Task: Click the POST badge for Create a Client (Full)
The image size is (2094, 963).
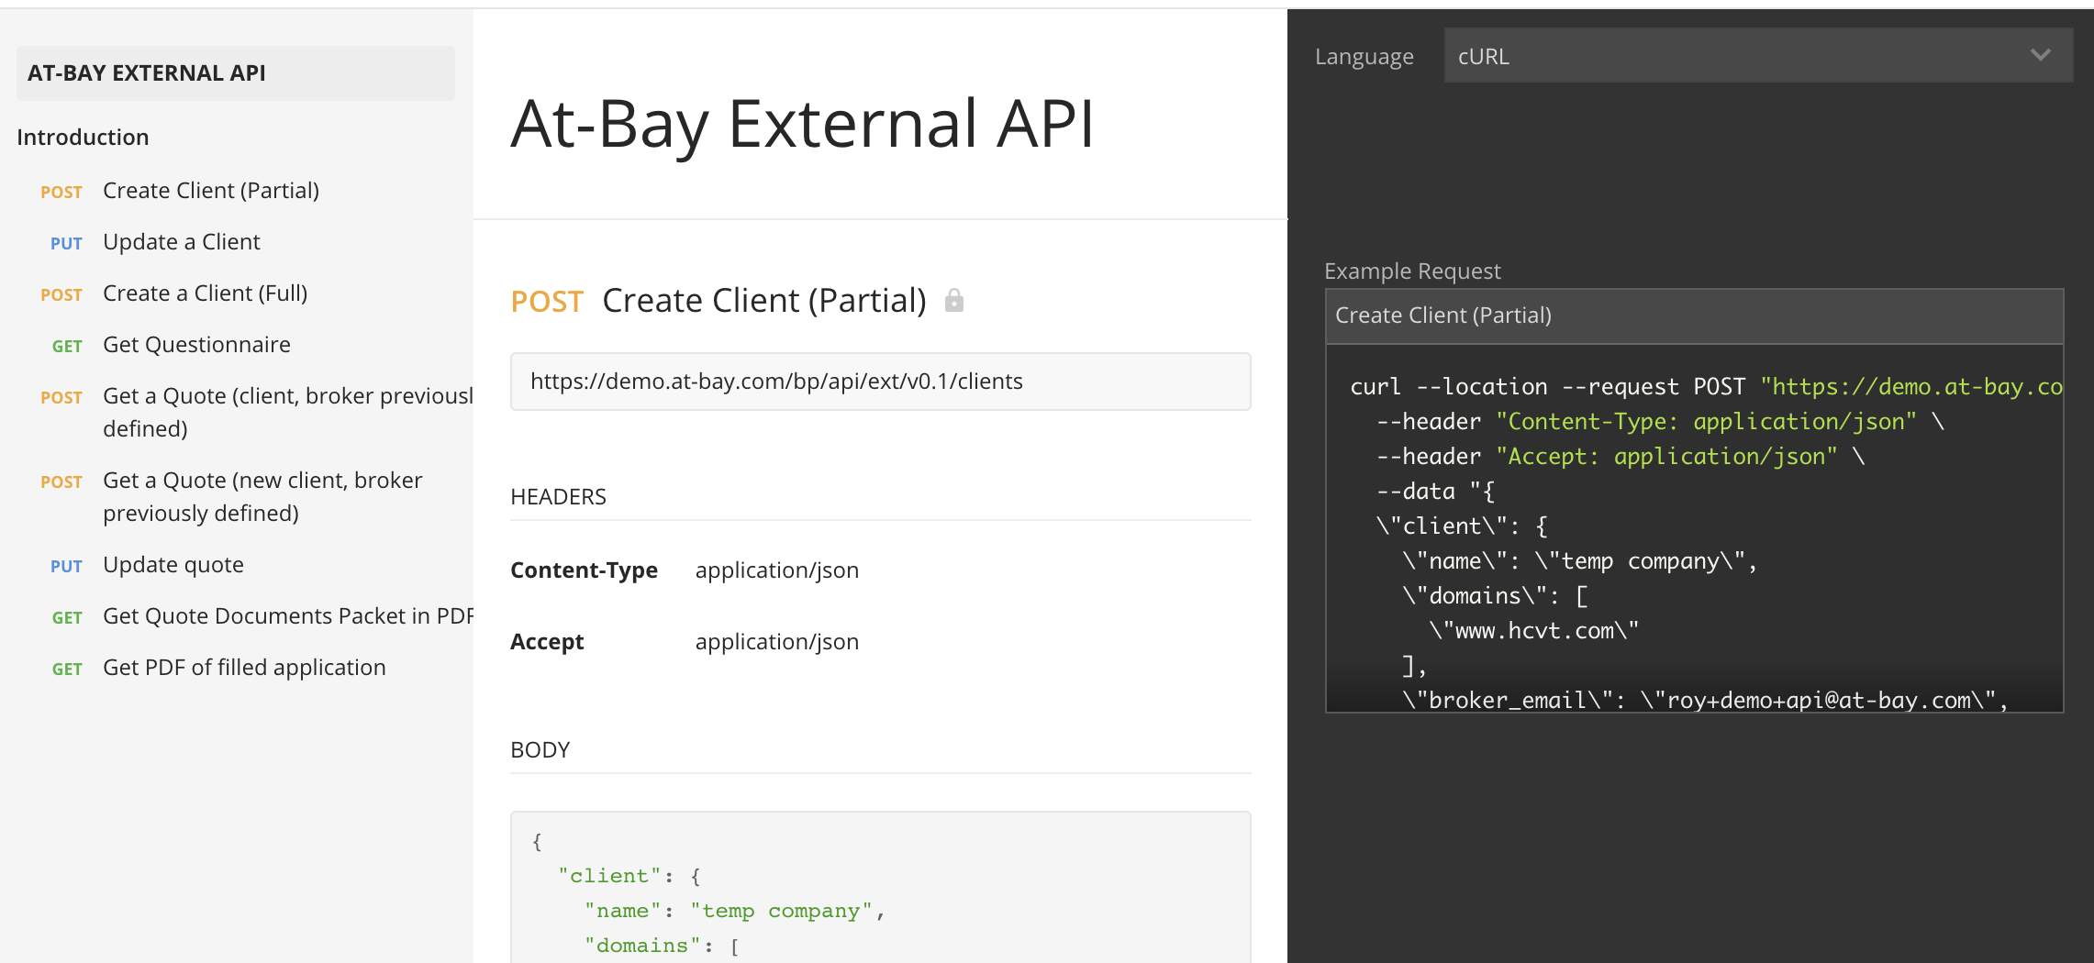Action: pos(61,294)
